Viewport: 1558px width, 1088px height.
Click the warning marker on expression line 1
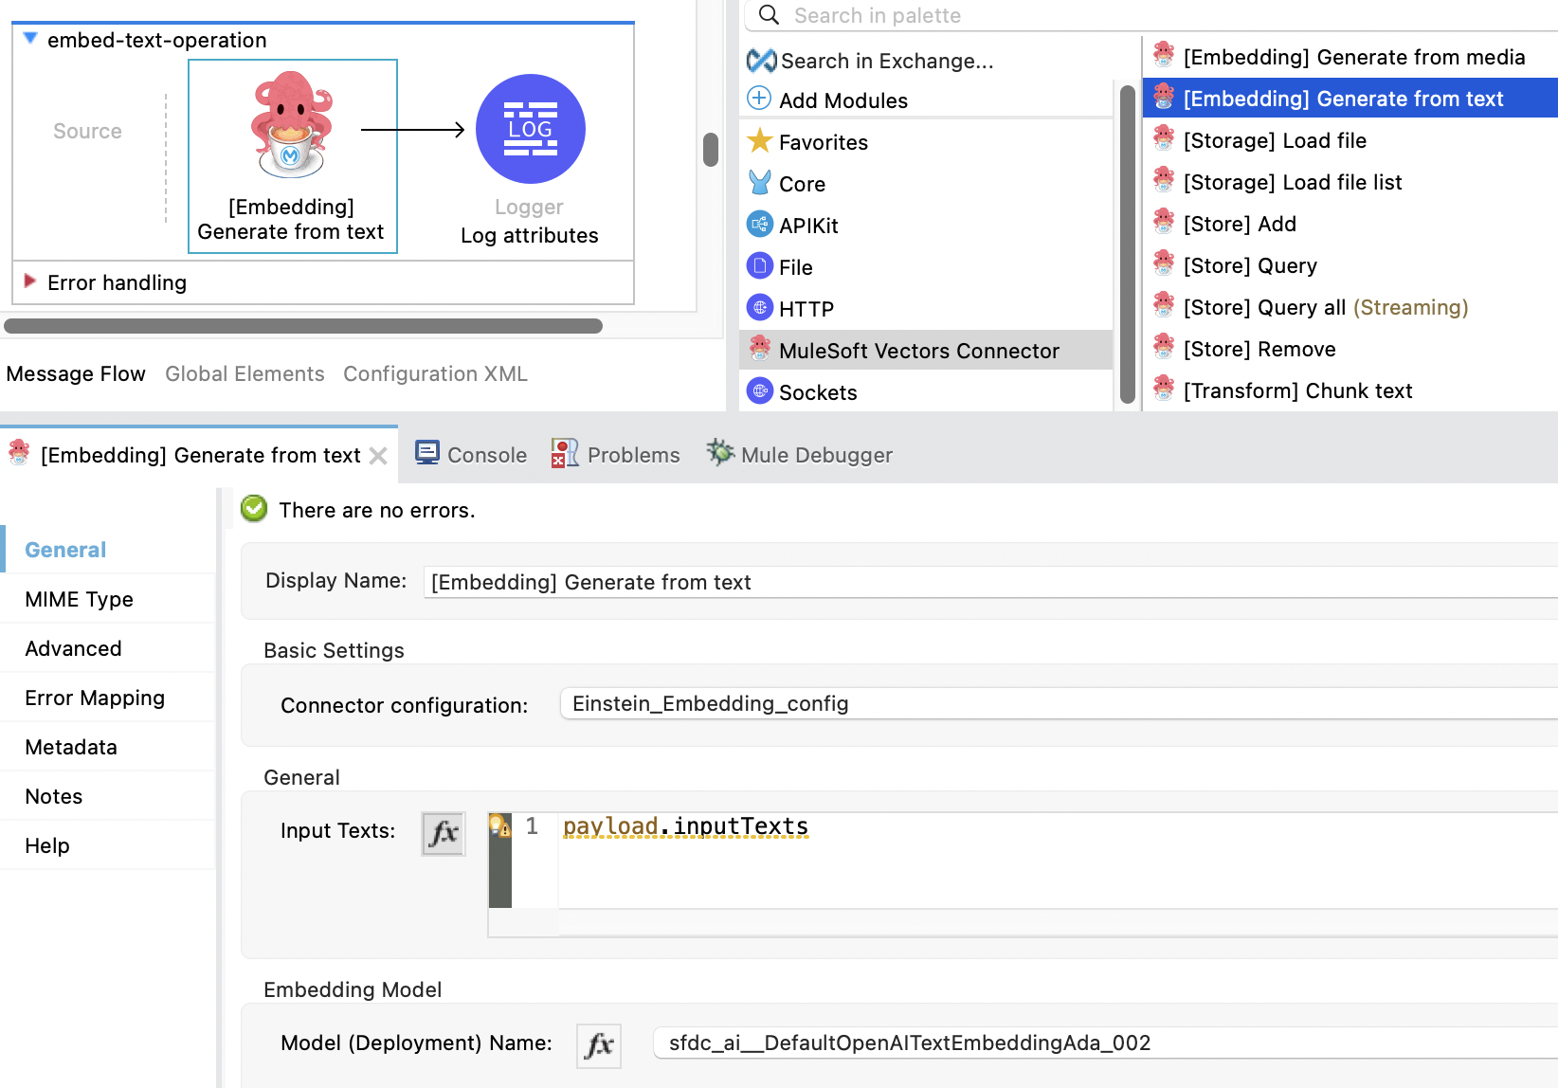click(x=499, y=826)
